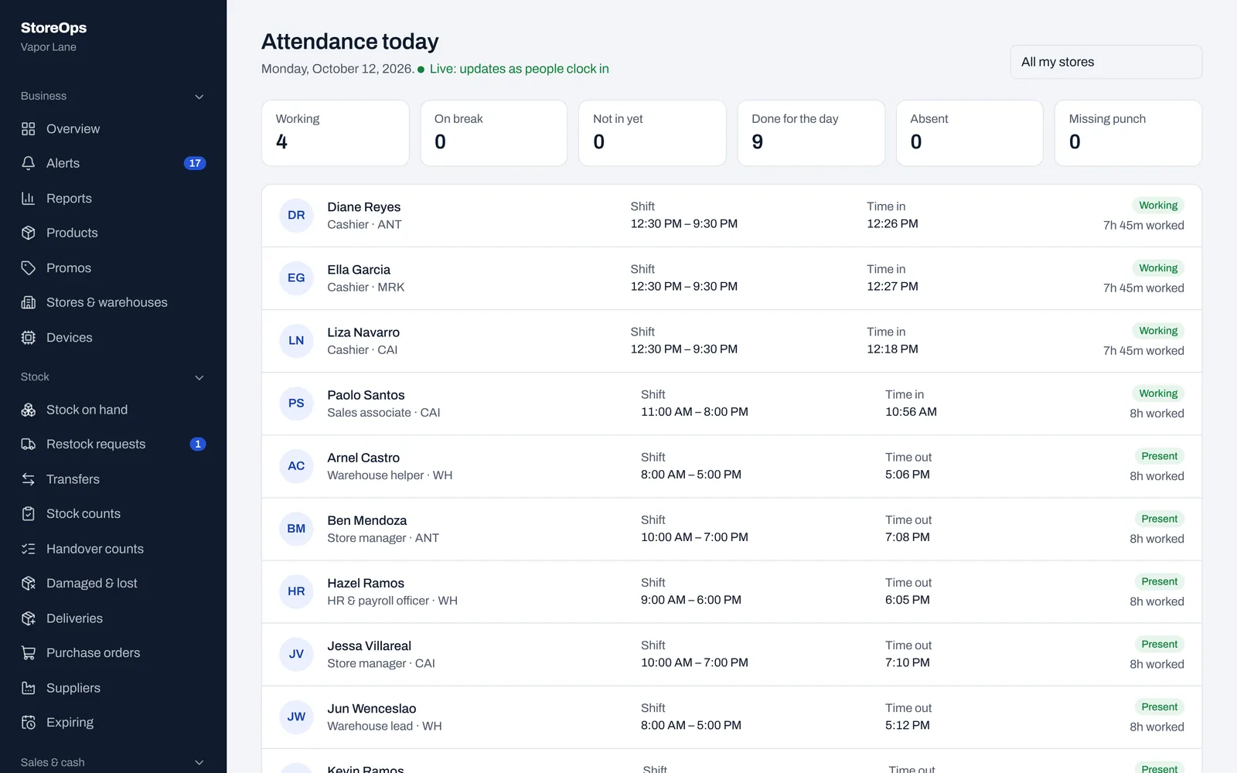Expand the Sales & cash section chevron

click(199, 762)
